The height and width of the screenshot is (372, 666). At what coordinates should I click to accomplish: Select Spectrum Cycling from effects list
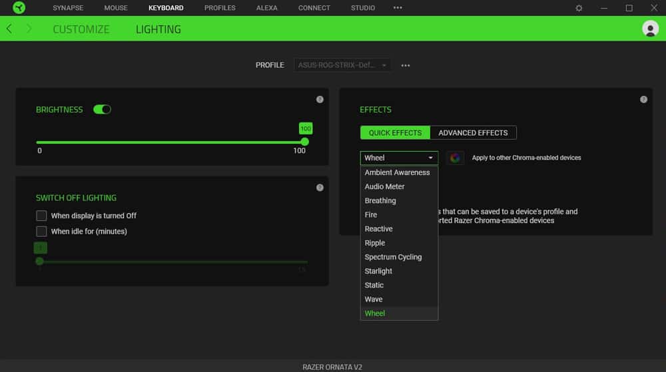point(393,257)
